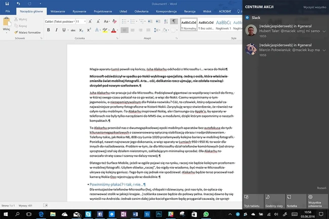Open OneNote from the taskbar
Image resolution: width=329 pixels, height=219 pixels.
tap(124, 214)
